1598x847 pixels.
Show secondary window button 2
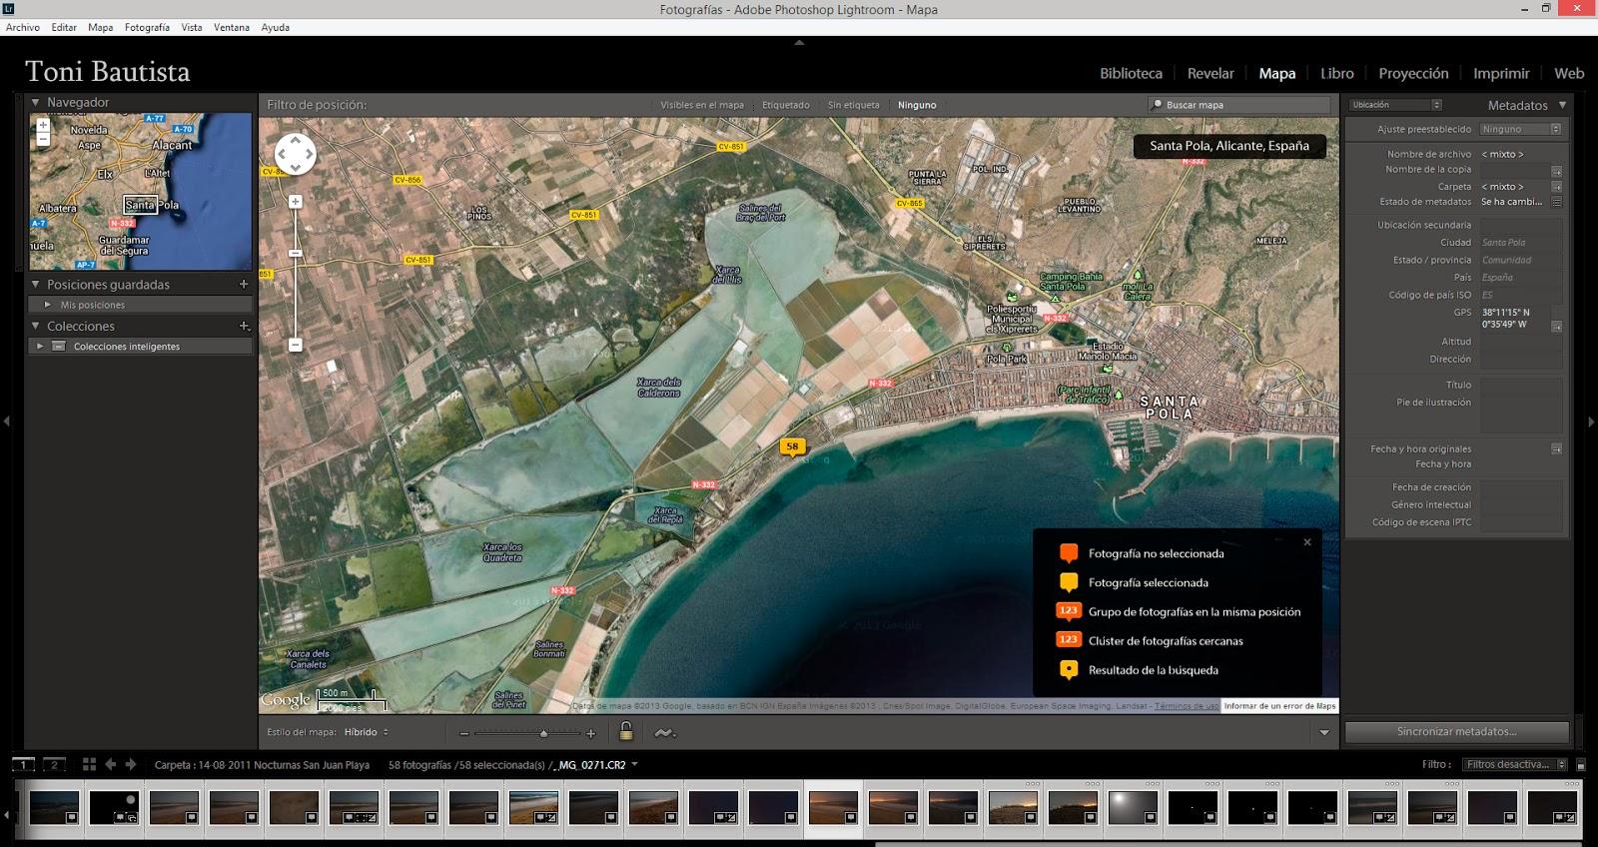tap(55, 765)
